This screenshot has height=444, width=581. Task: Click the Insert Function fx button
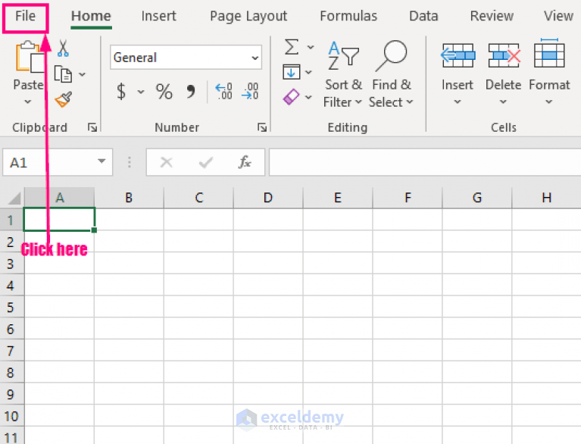tap(245, 162)
